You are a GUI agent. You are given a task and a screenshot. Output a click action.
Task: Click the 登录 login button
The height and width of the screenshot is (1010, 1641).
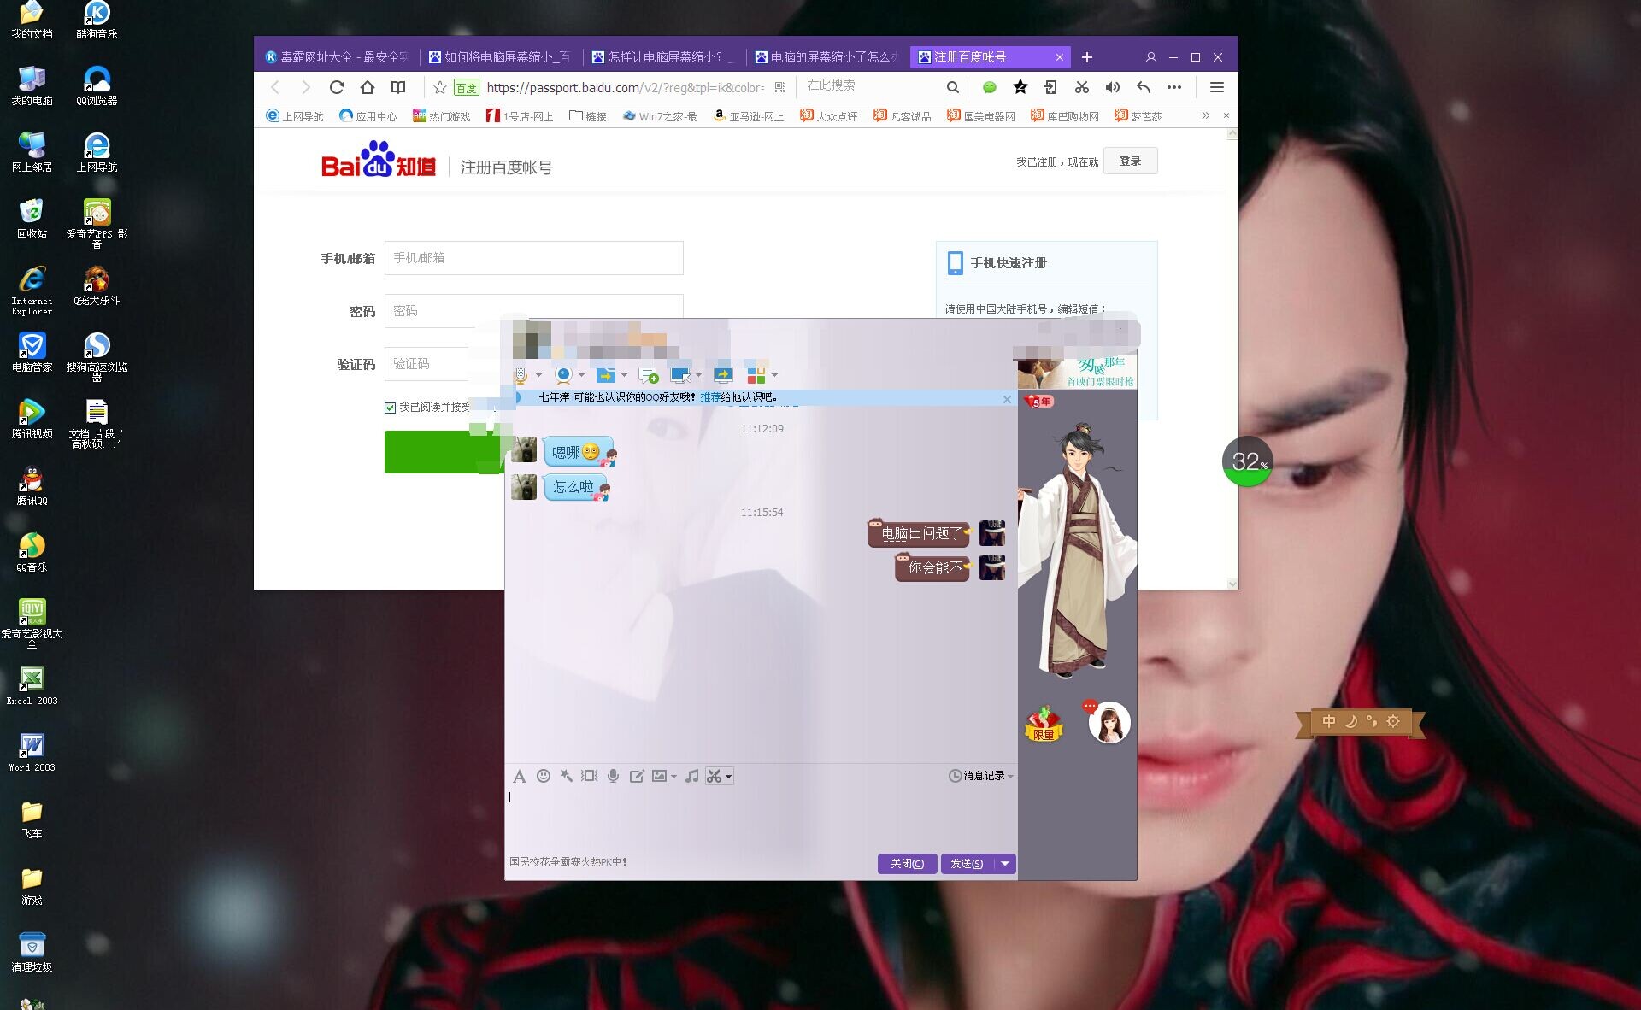pos(1130,161)
